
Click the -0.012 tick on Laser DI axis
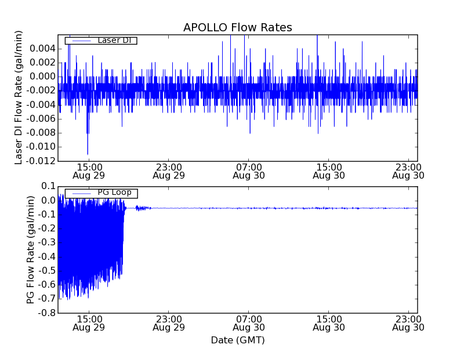[x=41, y=161]
